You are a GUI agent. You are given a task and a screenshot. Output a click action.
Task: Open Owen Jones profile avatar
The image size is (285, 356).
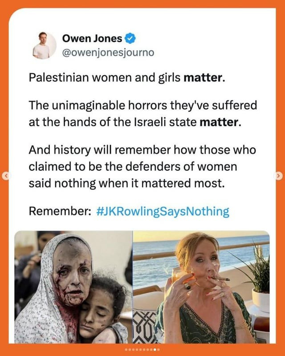click(45, 45)
